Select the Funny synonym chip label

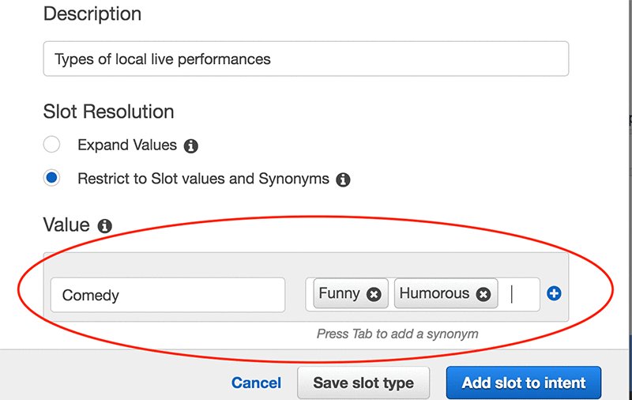pos(339,293)
